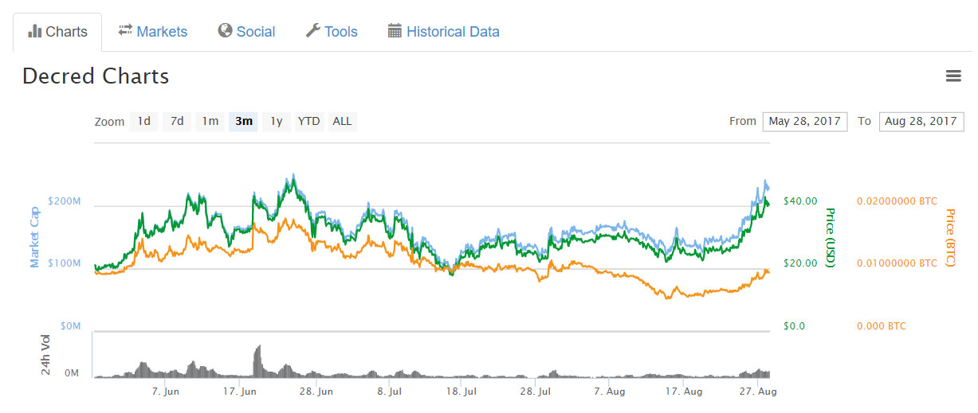Click the 24h volume spike near 17 Jun

click(x=257, y=360)
